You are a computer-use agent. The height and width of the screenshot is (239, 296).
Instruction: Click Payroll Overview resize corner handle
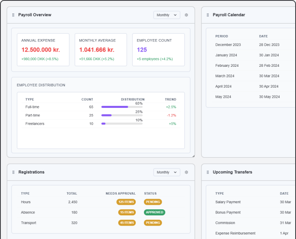point(193,156)
